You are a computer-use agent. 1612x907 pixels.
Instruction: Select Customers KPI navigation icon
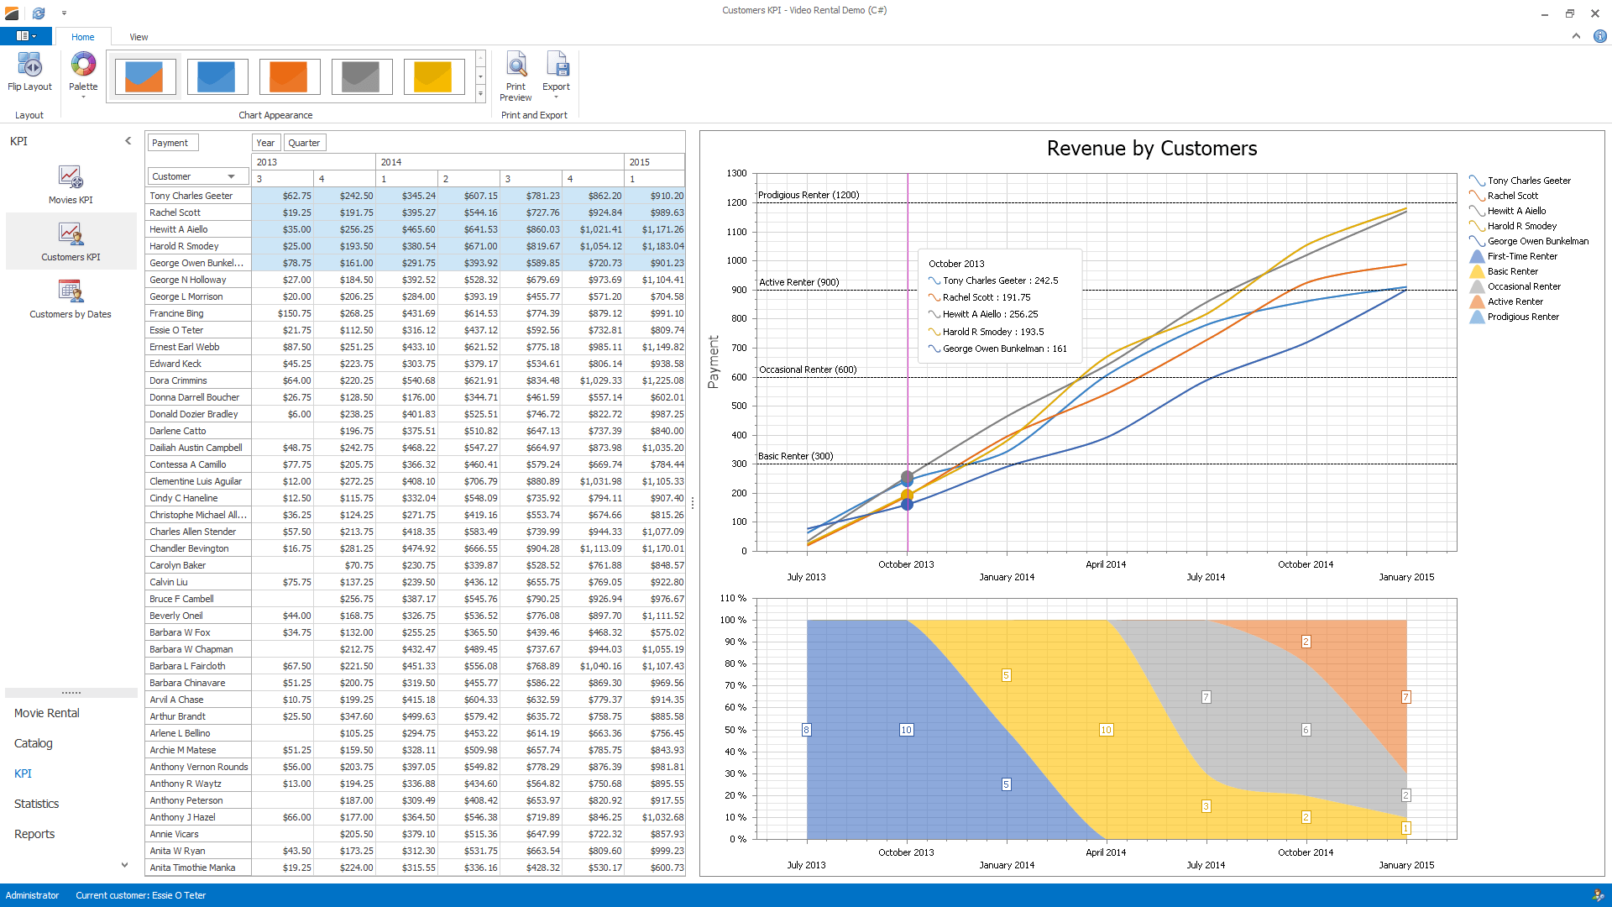coord(71,234)
